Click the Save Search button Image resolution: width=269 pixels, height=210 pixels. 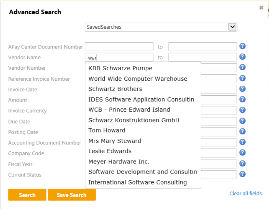click(x=72, y=195)
